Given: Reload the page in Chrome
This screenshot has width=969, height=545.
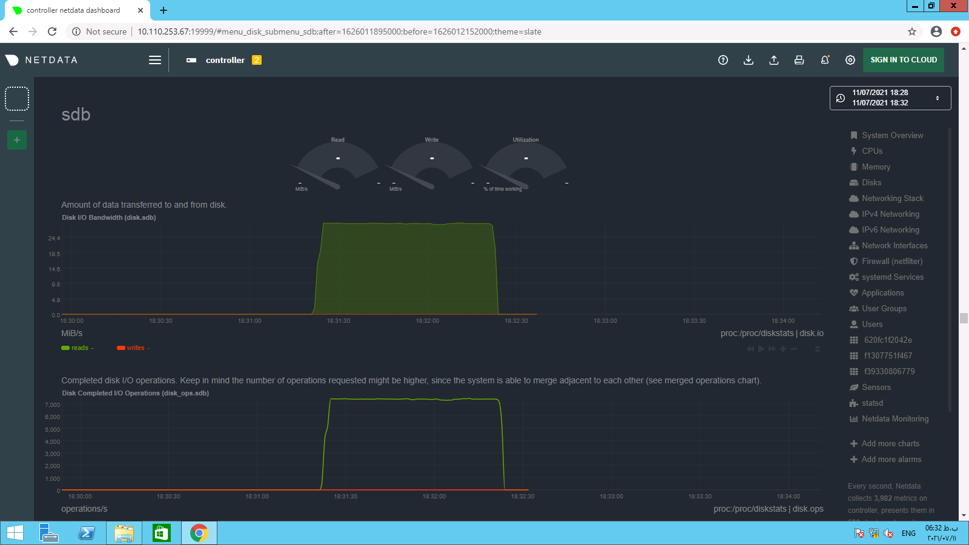Looking at the screenshot, I should pos(52,31).
